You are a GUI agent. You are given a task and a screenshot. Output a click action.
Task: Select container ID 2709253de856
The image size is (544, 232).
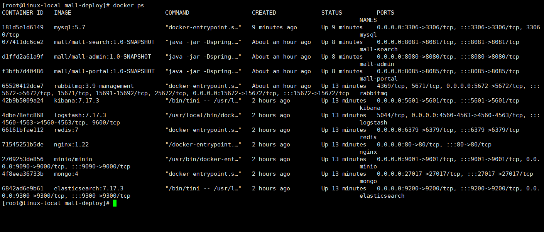[x=23, y=159]
